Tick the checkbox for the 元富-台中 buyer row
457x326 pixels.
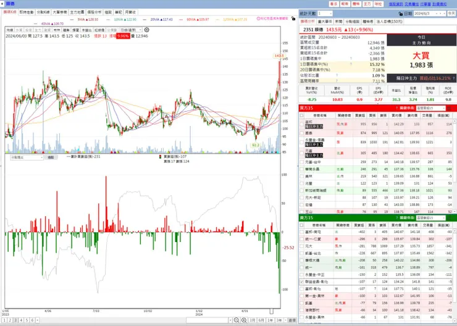pyautogui.click(x=301, y=162)
